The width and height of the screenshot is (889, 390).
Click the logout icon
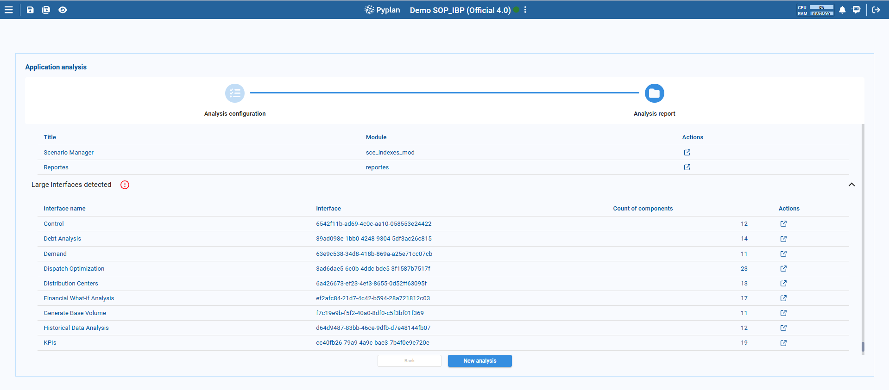(876, 10)
